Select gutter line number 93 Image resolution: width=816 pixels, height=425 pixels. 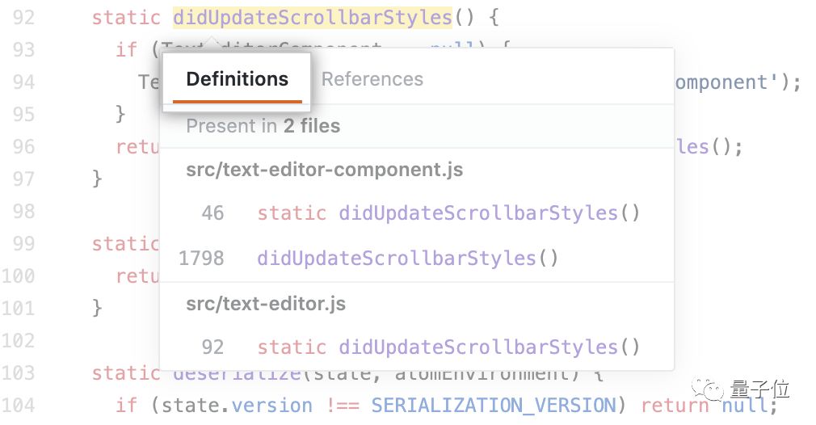tap(24, 50)
